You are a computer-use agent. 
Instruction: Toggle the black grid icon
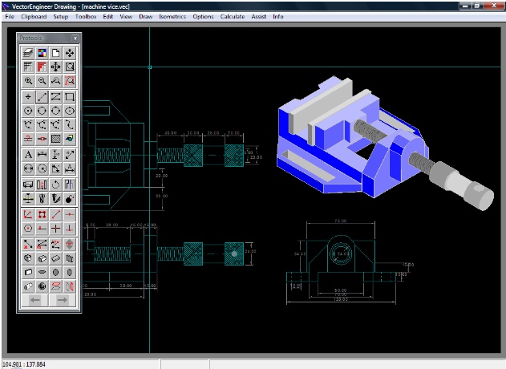28,67
